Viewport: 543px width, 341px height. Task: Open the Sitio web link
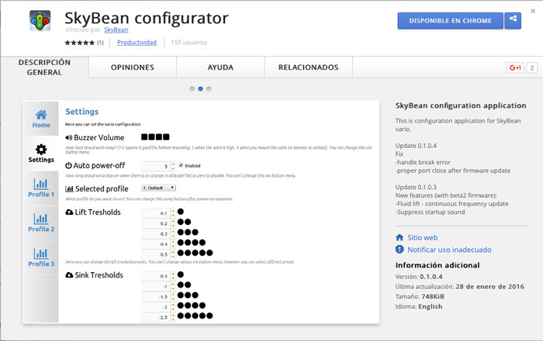tap(424, 237)
